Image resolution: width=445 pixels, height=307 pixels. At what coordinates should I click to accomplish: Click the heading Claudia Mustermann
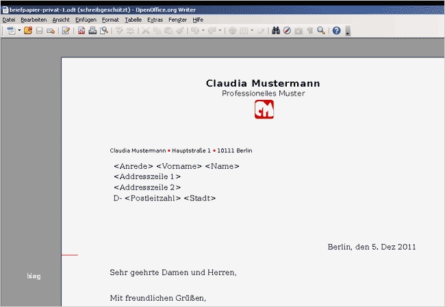tap(263, 83)
